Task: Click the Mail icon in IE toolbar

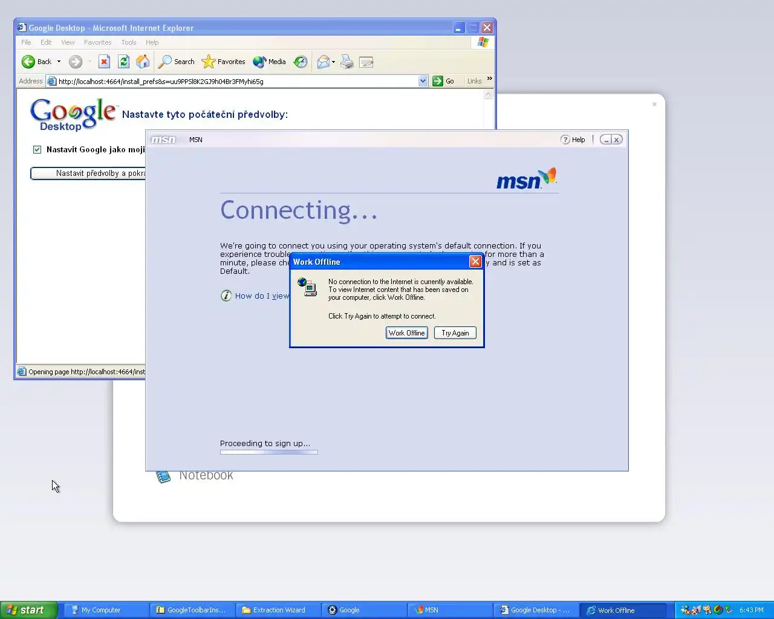Action: click(x=324, y=62)
